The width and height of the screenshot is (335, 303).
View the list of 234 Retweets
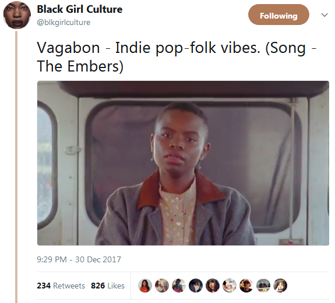click(x=61, y=286)
